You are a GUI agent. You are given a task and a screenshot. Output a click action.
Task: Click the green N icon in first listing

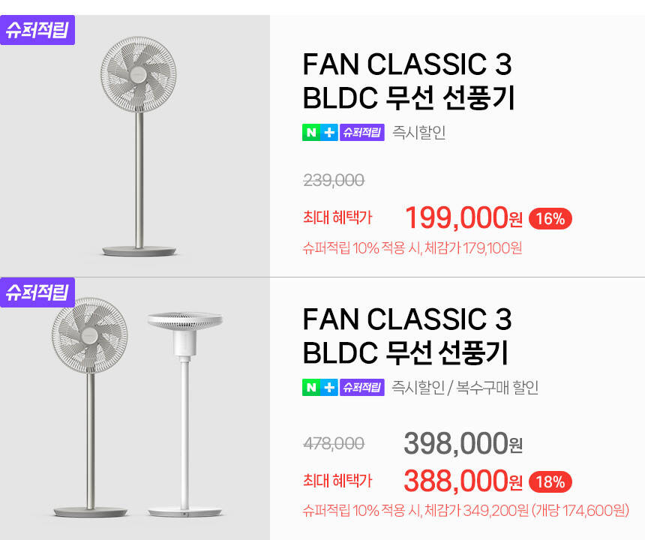pos(310,133)
